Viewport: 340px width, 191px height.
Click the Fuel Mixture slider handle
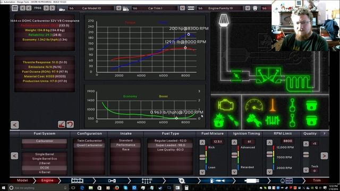[x=202, y=158]
